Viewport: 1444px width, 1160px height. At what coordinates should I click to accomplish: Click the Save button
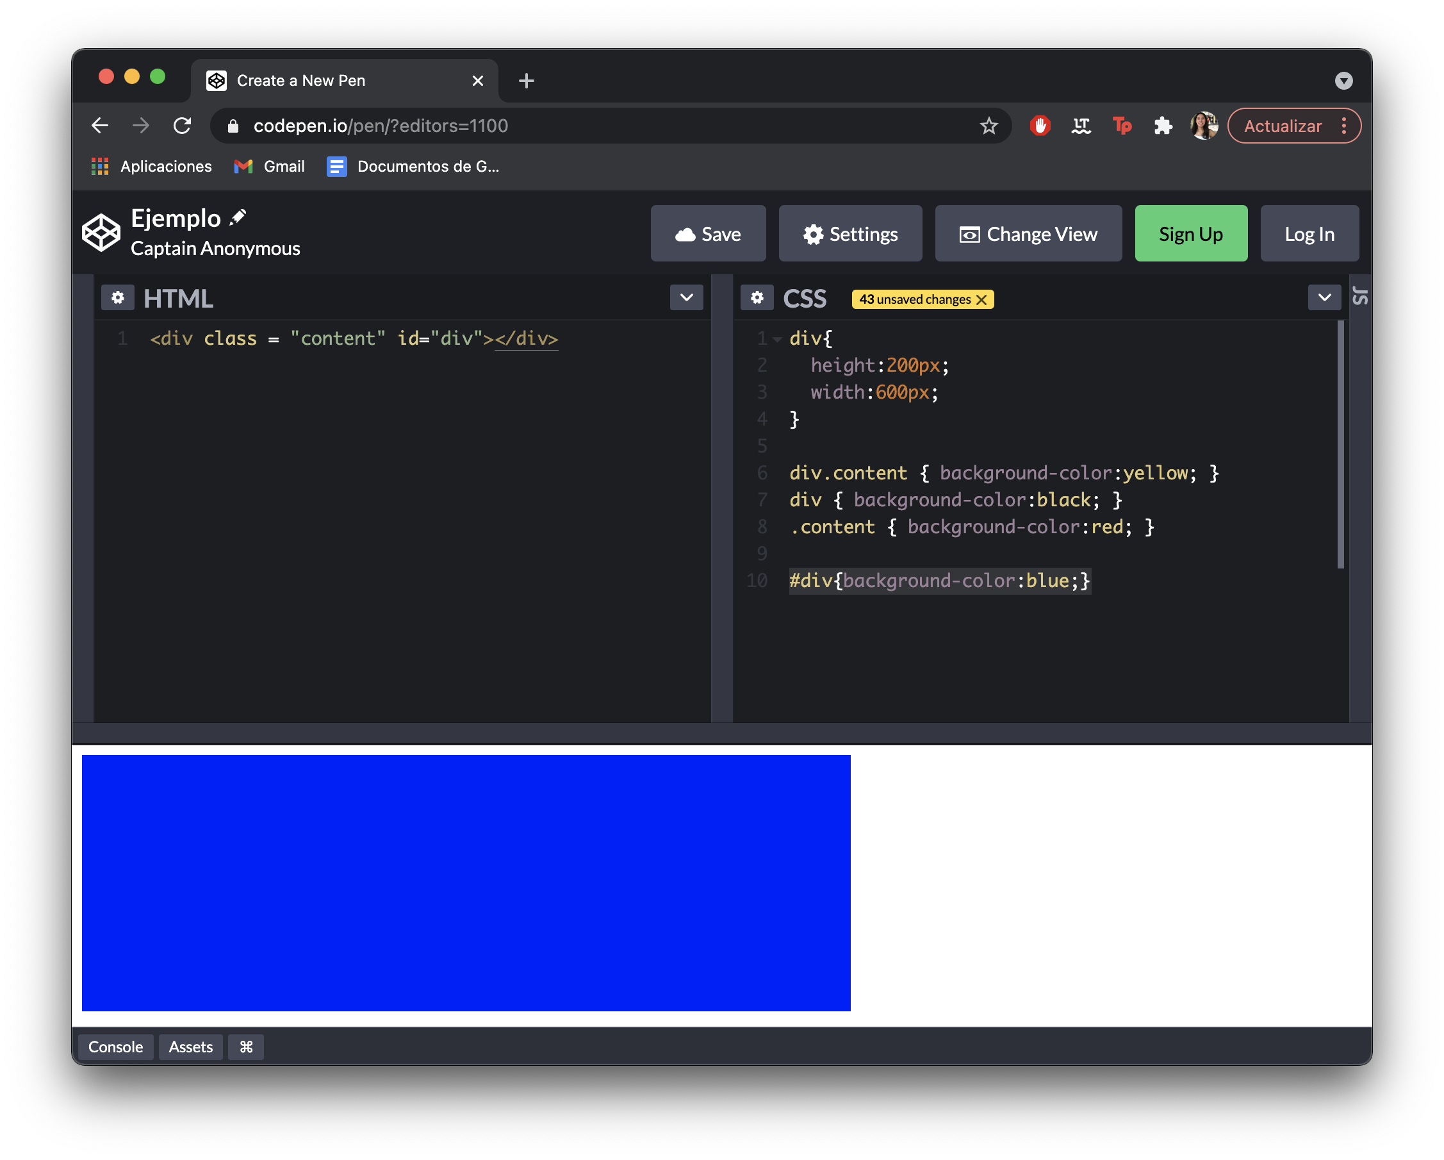coord(708,233)
